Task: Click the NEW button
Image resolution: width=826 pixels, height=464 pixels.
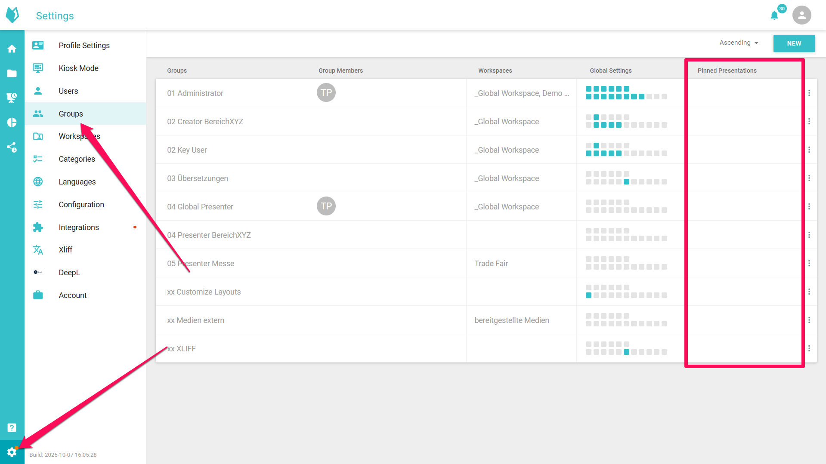Action: pos(794,43)
